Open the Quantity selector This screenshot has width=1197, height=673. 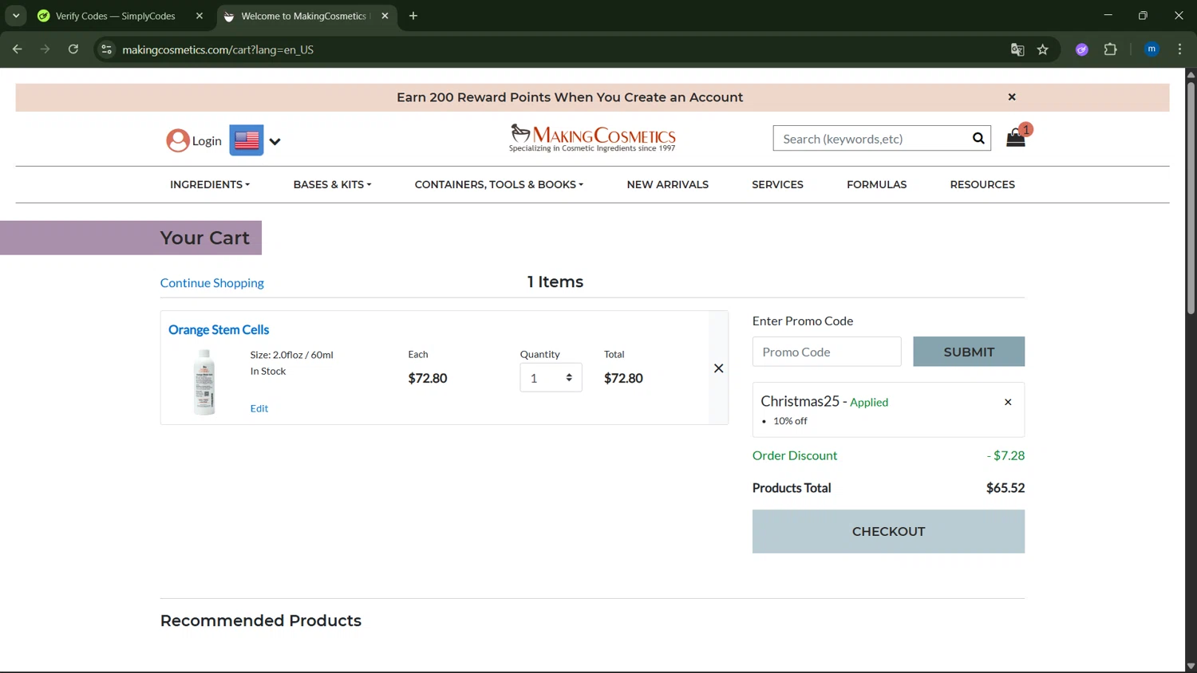(x=551, y=378)
